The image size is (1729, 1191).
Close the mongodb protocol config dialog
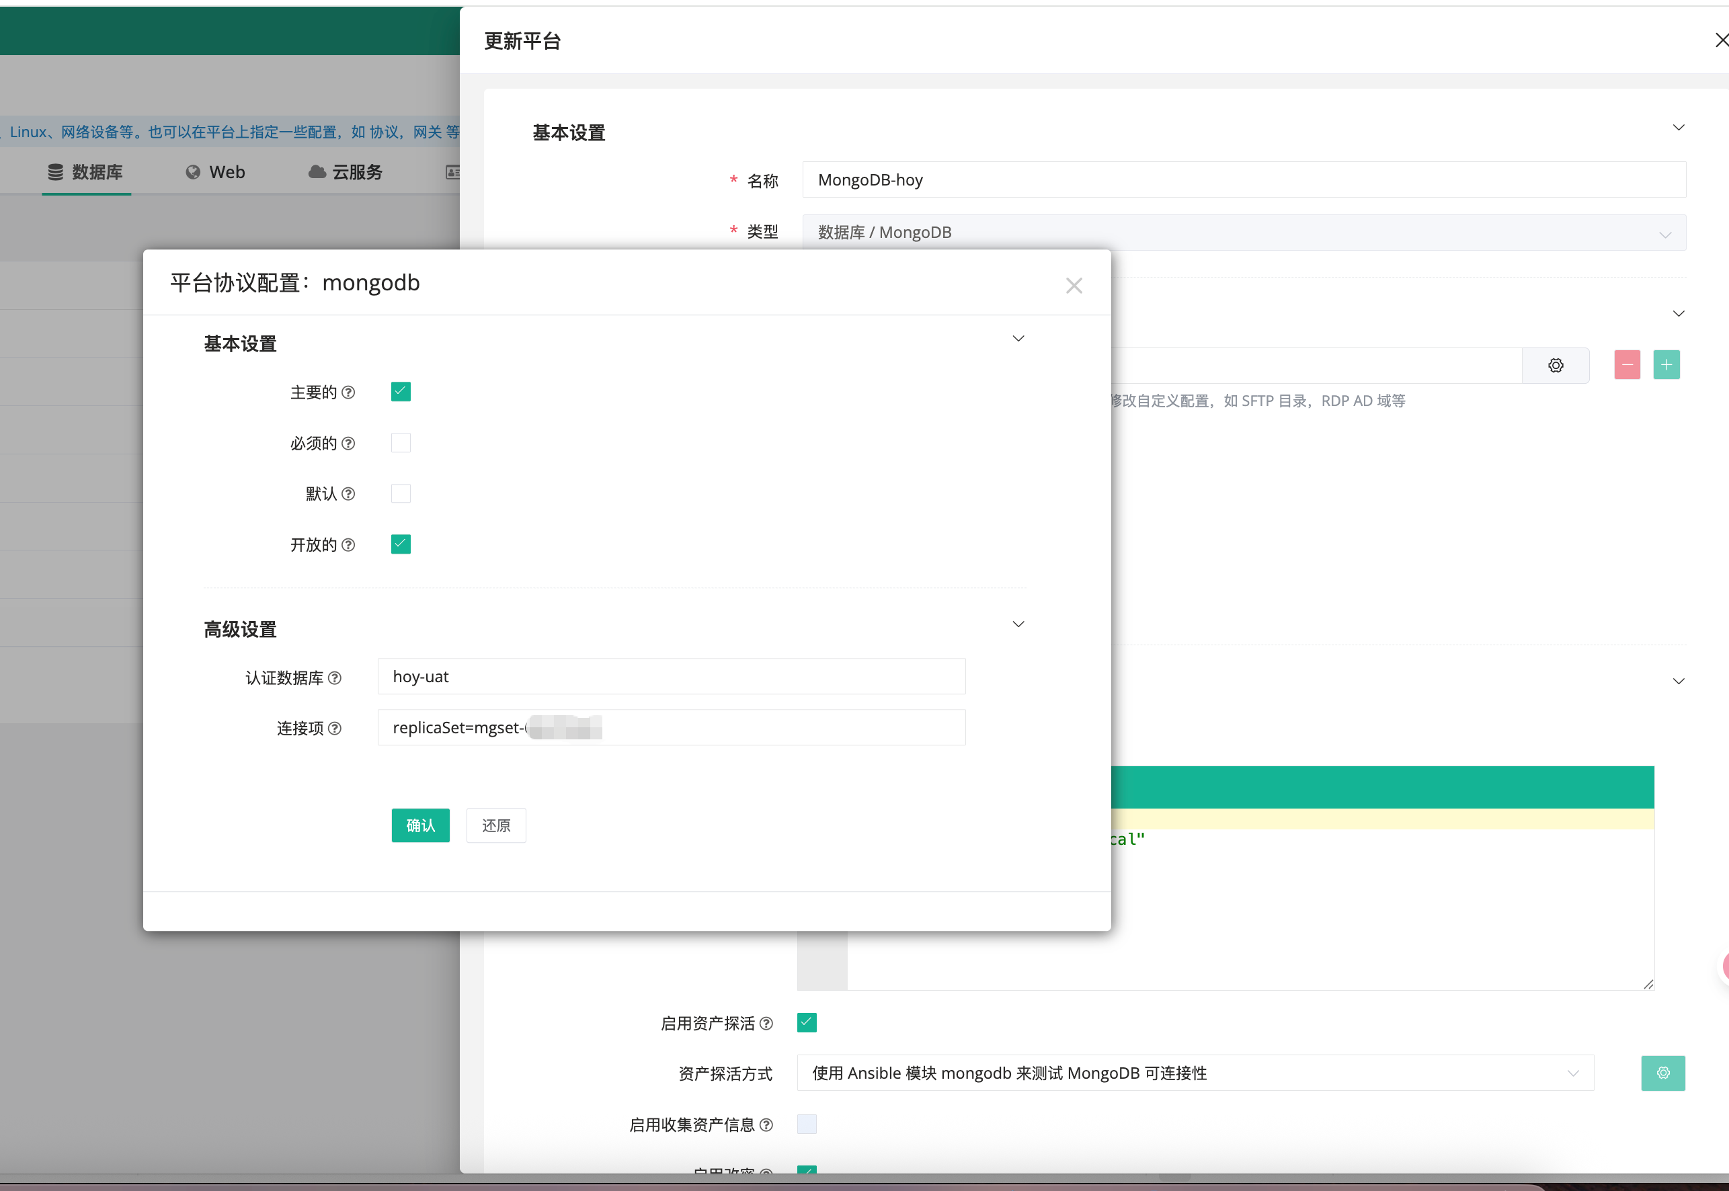coord(1073,286)
